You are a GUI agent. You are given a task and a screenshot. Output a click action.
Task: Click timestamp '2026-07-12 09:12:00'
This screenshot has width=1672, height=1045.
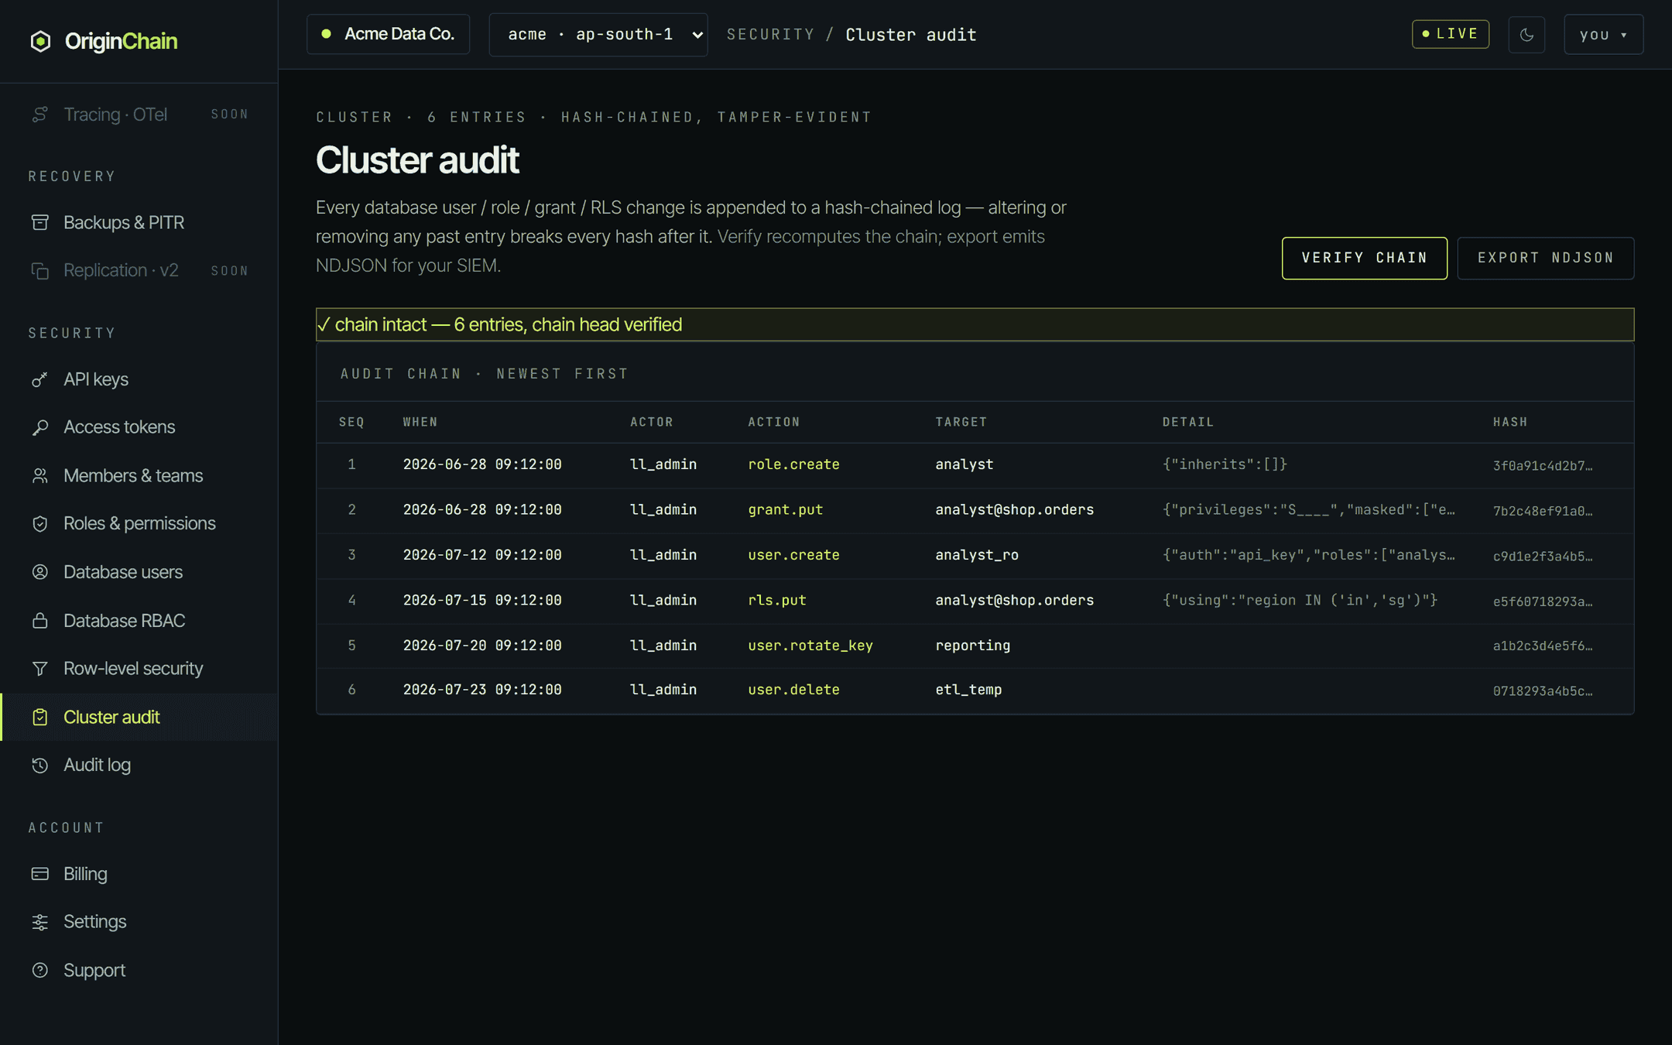[482, 555]
